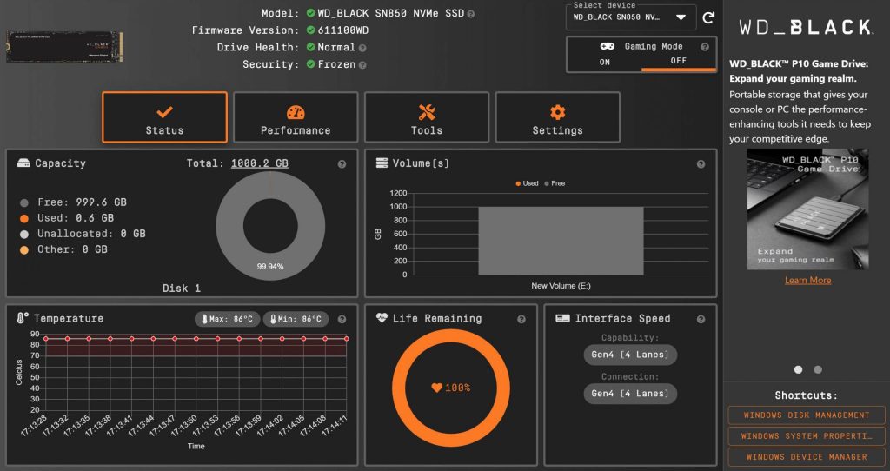Image resolution: width=890 pixels, height=471 pixels.
Task: Click the help icon beside Drive Health
Action: pyautogui.click(x=362, y=49)
